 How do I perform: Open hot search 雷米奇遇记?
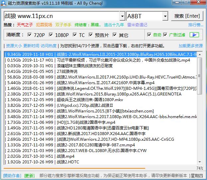coord(137,25)
